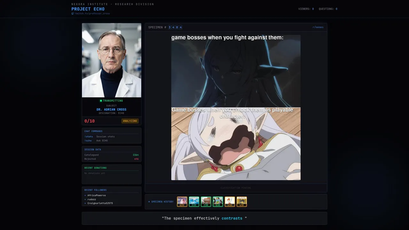Select follower rudozz

(x=92, y=199)
